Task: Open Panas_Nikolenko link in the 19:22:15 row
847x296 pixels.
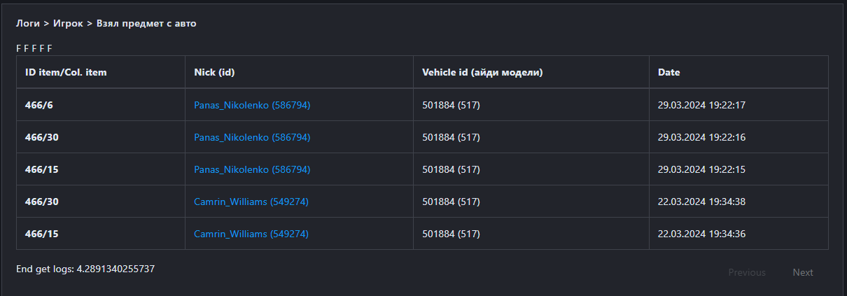Action: tap(252, 169)
